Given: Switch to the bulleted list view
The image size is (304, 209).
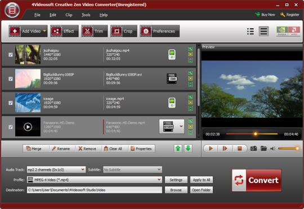Looking at the screenshot, I should pos(251,31).
